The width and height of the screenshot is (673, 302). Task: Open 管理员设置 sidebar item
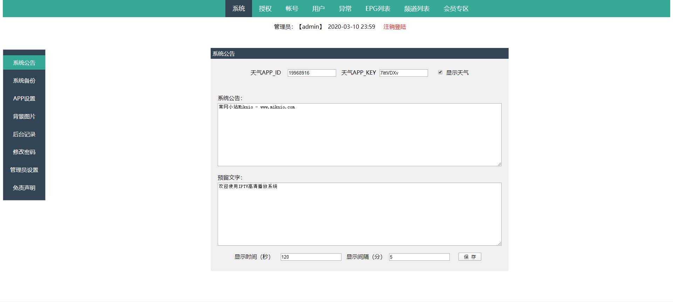(24, 170)
